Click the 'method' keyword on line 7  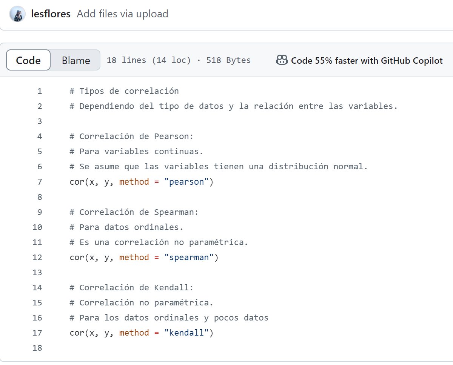coord(134,182)
